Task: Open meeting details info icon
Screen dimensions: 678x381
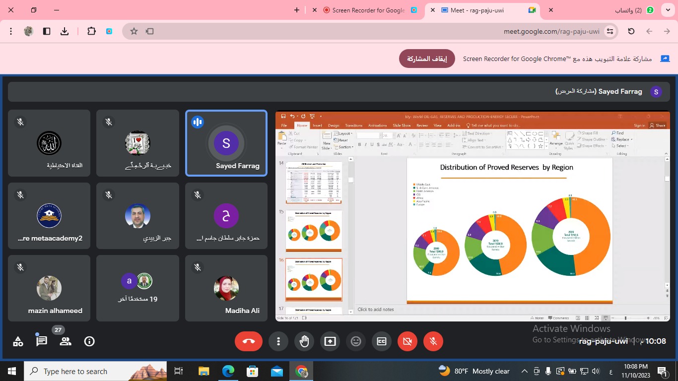Action: [89, 341]
